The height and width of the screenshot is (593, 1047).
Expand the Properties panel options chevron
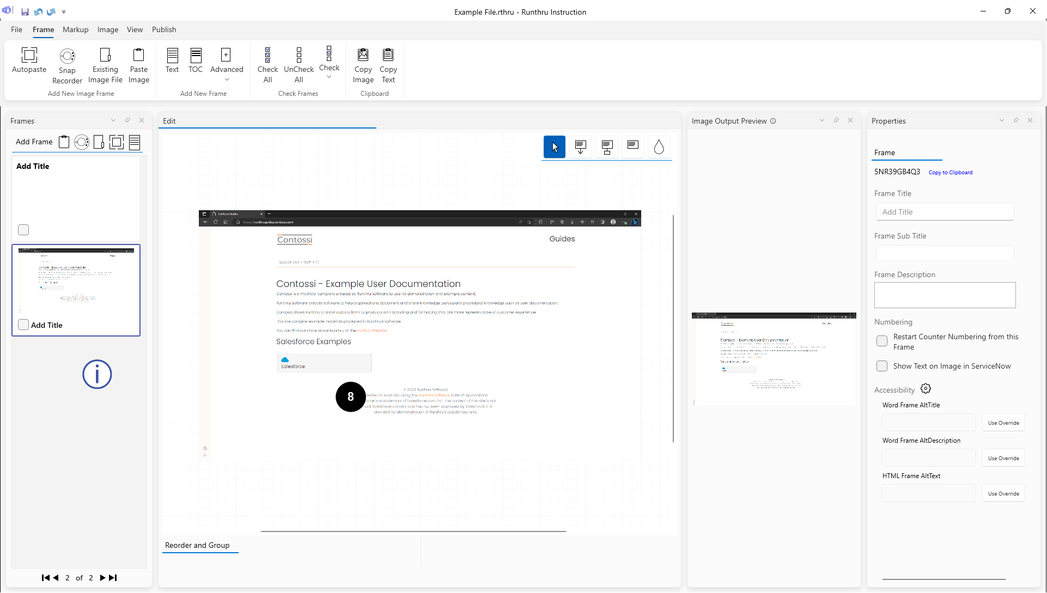click(1001, 120)
